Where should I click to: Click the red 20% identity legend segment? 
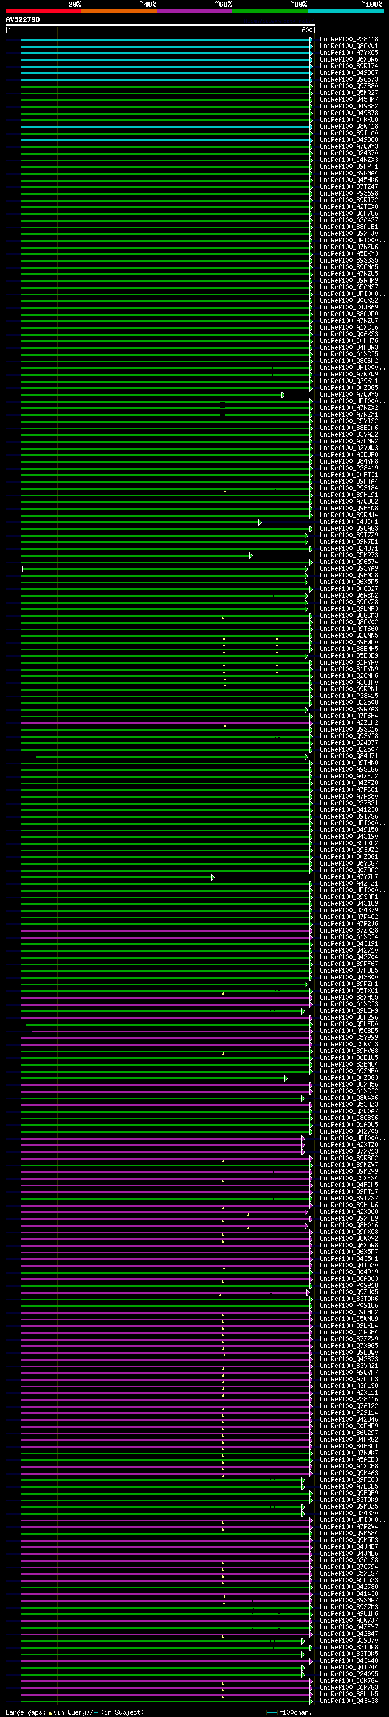(43, 11)
